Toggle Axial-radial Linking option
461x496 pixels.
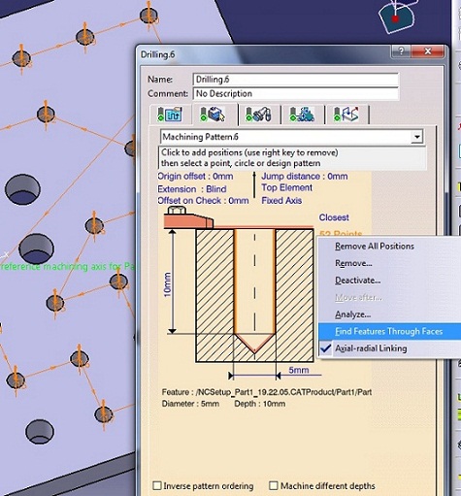point(371,348)
